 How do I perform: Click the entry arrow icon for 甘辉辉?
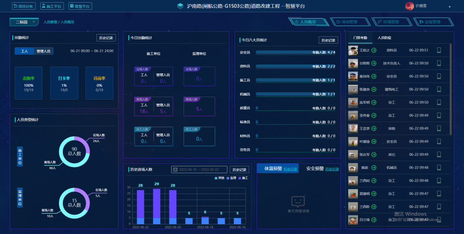(374, 63)
